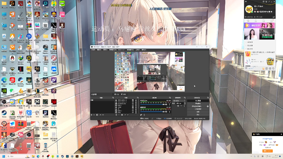Open transition properties three-dot menu
Viewport: 283px width, 159px height.
[184, 106]
